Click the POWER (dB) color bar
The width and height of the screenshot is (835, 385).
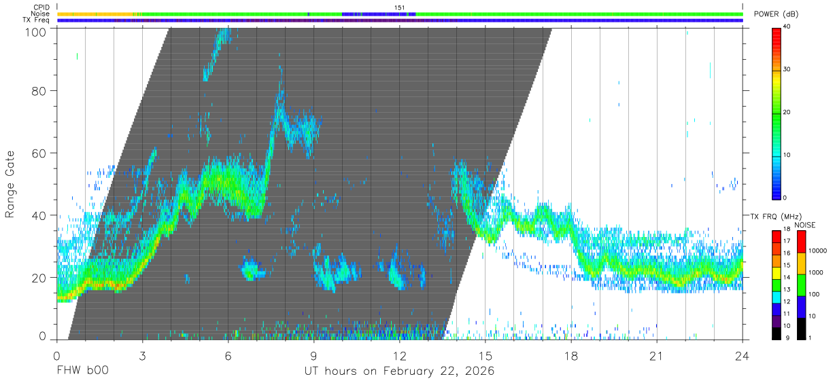point(777,113)
